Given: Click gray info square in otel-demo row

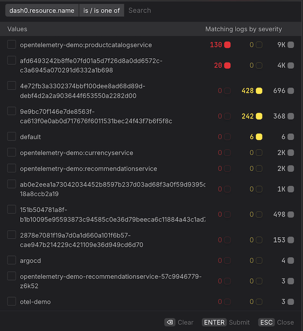Looking at the screenshot, I should point(291,302).
